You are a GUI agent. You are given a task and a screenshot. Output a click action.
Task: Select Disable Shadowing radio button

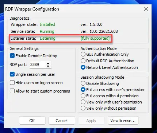point(83,83)
